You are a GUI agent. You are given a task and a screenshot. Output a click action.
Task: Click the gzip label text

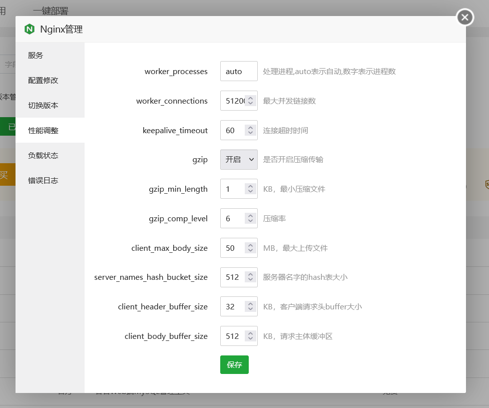click(x=200, y=160)
